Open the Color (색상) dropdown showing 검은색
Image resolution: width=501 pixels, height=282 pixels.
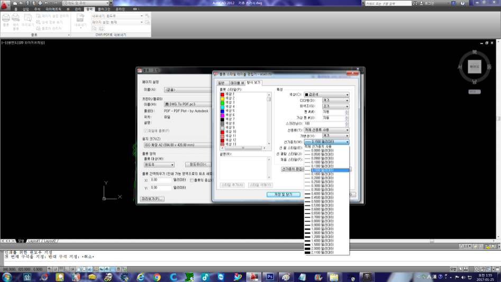click(x=326, y=95)
